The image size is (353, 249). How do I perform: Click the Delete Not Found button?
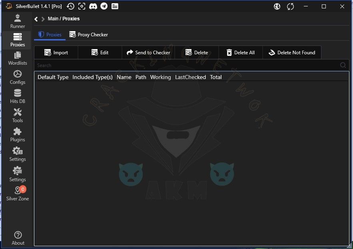[x=292, y=53]
